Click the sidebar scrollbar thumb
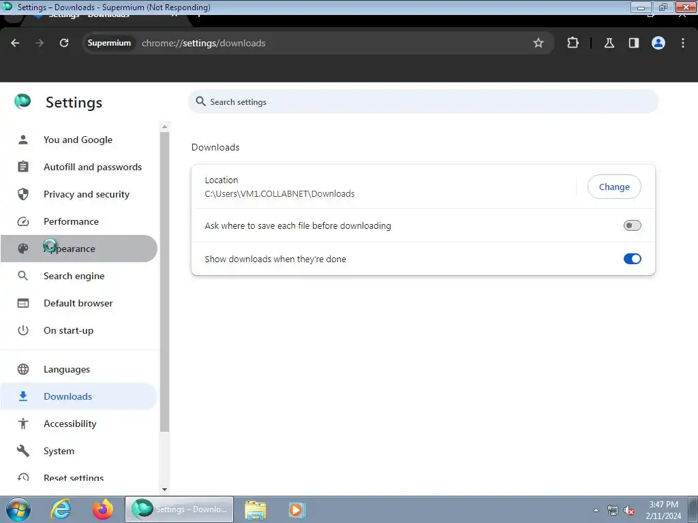This screenshot has height=523, width=698. point(165,281)
